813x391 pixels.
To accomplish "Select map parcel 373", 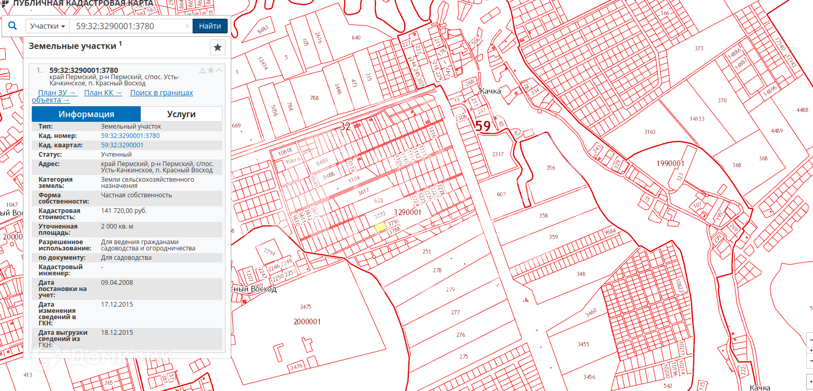I will click(699, 48).
